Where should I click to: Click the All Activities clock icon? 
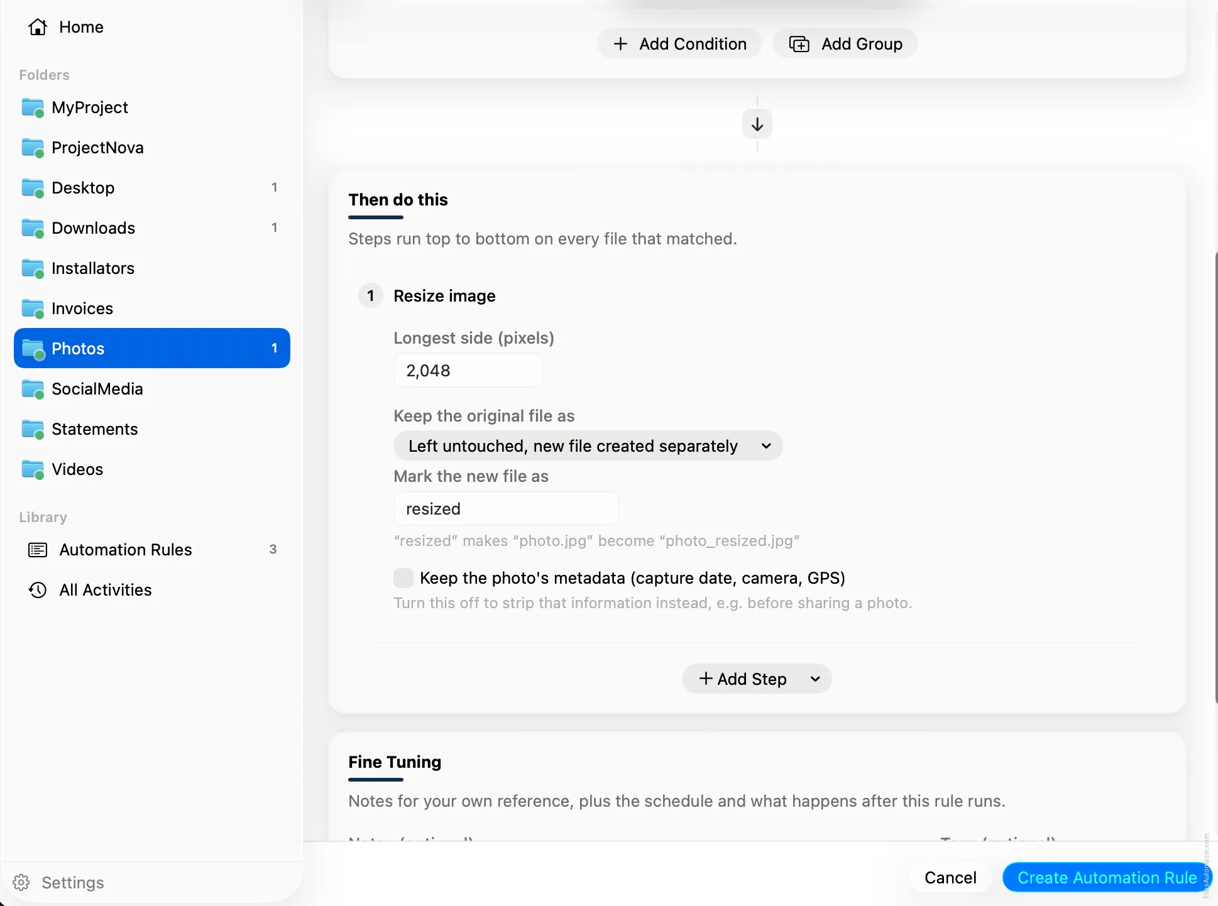click(38, 590)
